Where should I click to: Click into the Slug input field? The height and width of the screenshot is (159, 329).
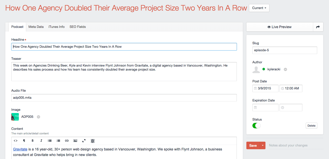point(285,50)
